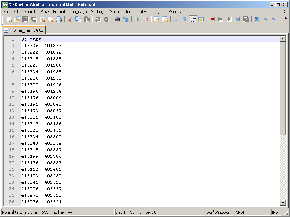The height and width of the screenshot is (217, 290).
Task: Undo the last action in toolbar
Action: tap(98, 19)
